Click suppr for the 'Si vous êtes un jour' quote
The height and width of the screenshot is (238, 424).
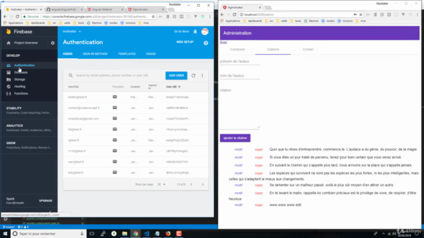coord(259,157)
